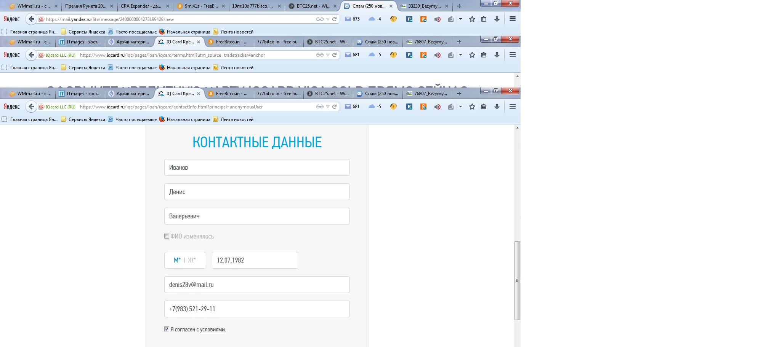Switch to Премия Рунета tab
The width and height of the screenshot is (779, 347).
[x=89, y=6]
